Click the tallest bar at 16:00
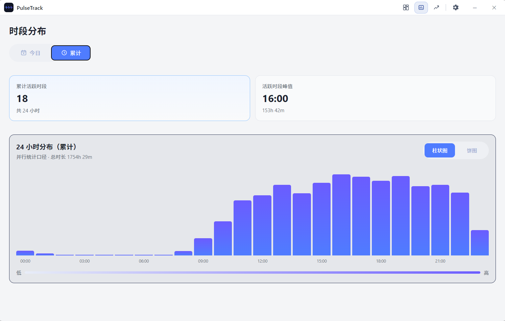The width and height of the screenshot is (505, 321). point(341,215)
